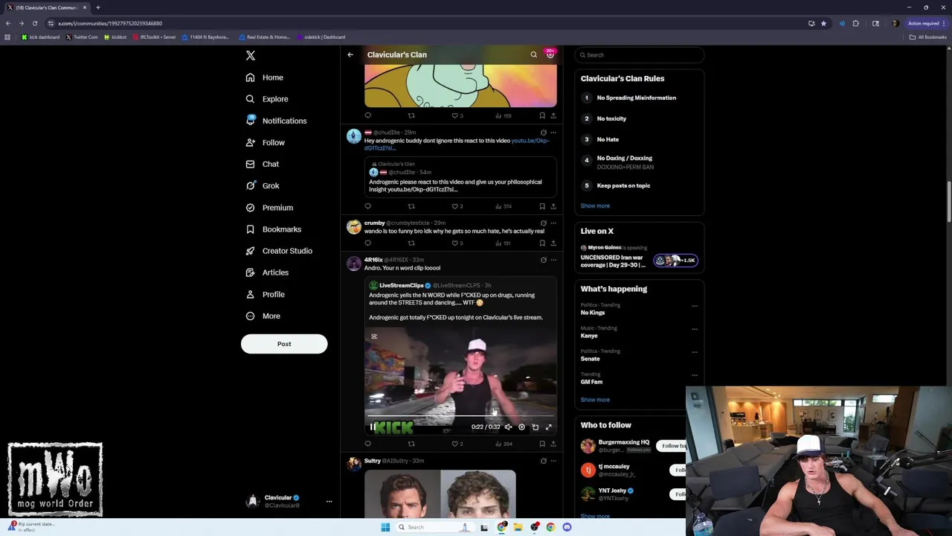The width and height of the screenshot is (952, 536).
Task: Like the crumby post
Action: tap(457, 243)
